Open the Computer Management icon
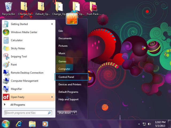Viewport: 171px width, 128px height. [6, 81]
